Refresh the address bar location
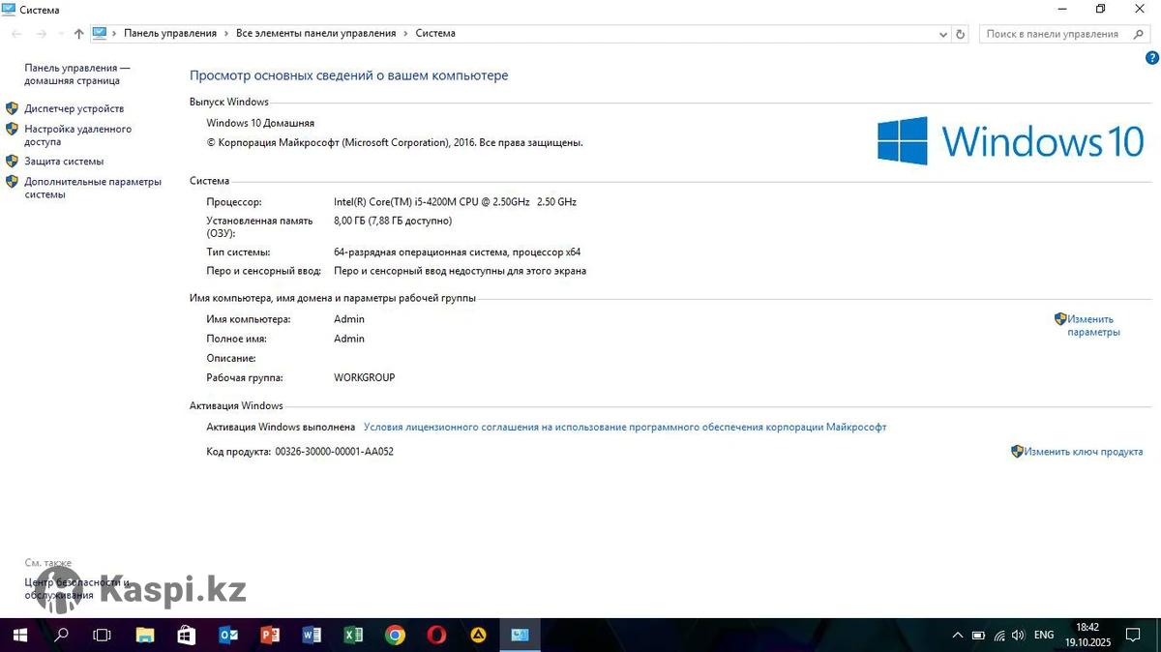This screenshot has width=1161, height=652. [960, 34]
